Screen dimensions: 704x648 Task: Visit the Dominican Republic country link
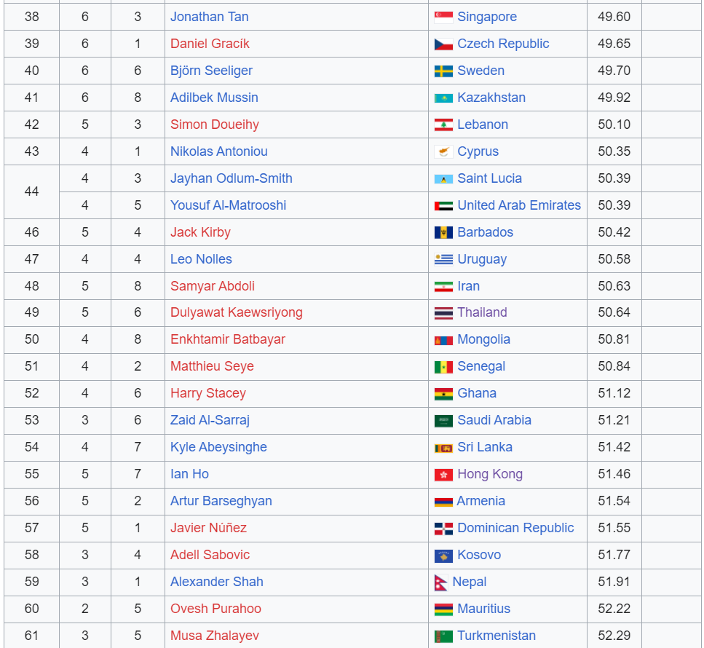[515, 528]
